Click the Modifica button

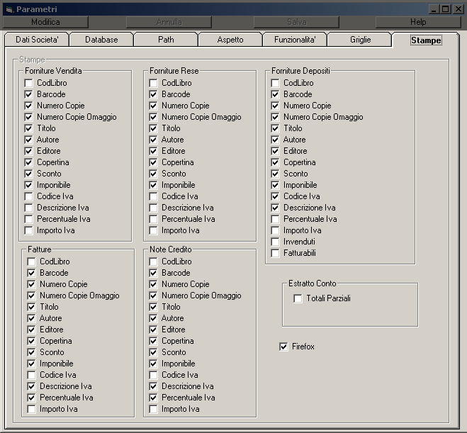tap(45, 22)
